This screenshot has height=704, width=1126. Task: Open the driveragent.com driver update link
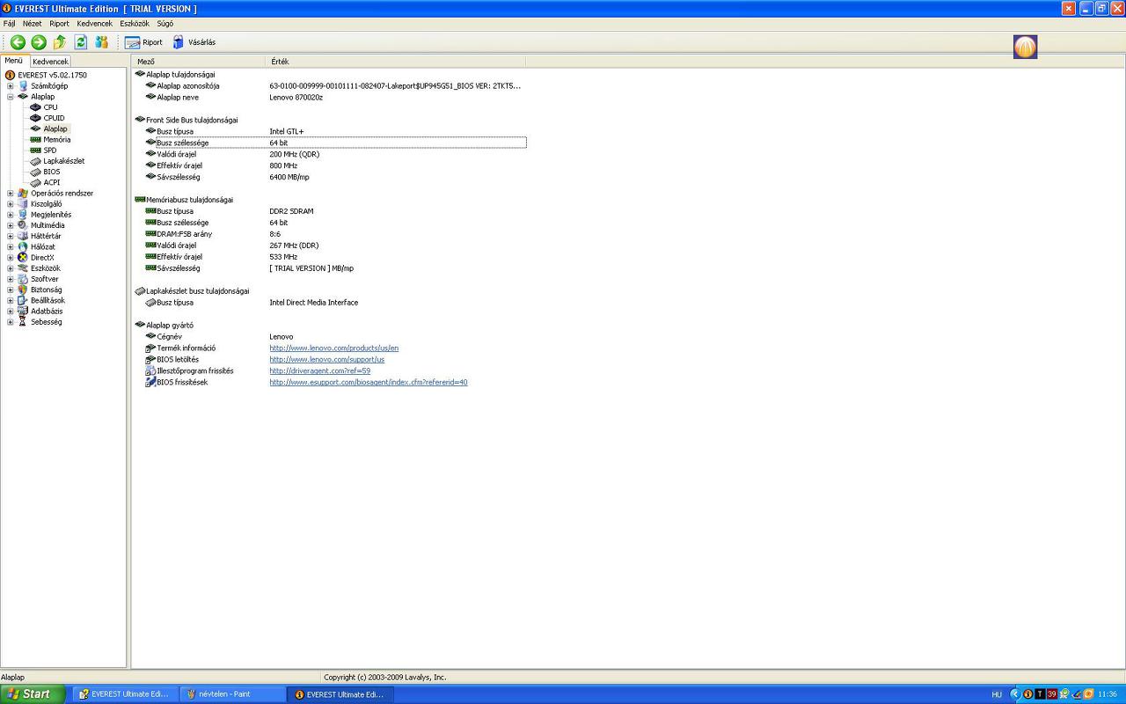pyautogui.click(x=320, y=371)
